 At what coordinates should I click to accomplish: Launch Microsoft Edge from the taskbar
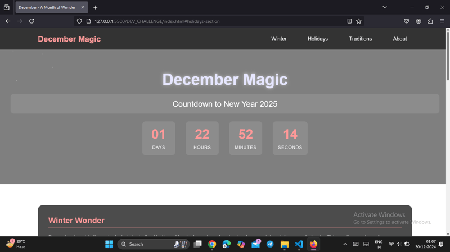pos(227,244)
